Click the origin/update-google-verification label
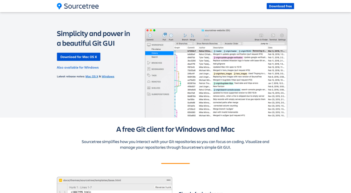This screenshot has width=351, height=193. pyautogui.click(x=228, y=57)
